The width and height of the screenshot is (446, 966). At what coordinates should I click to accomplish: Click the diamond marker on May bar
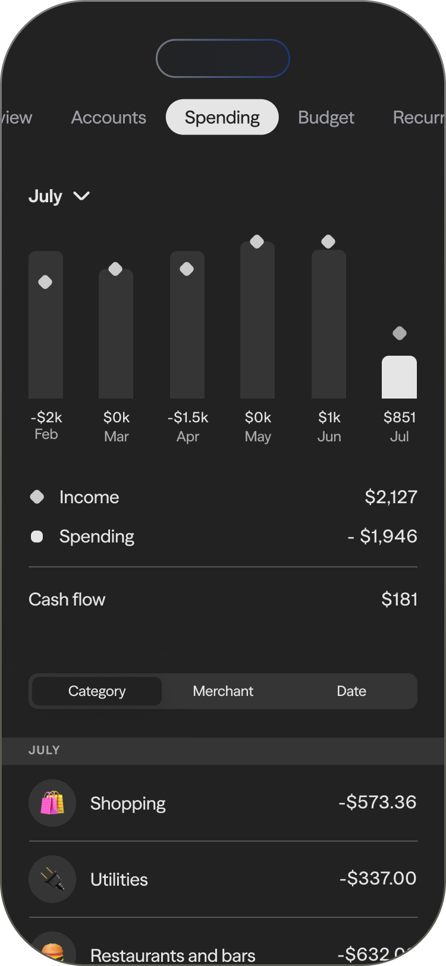point(257,241)
